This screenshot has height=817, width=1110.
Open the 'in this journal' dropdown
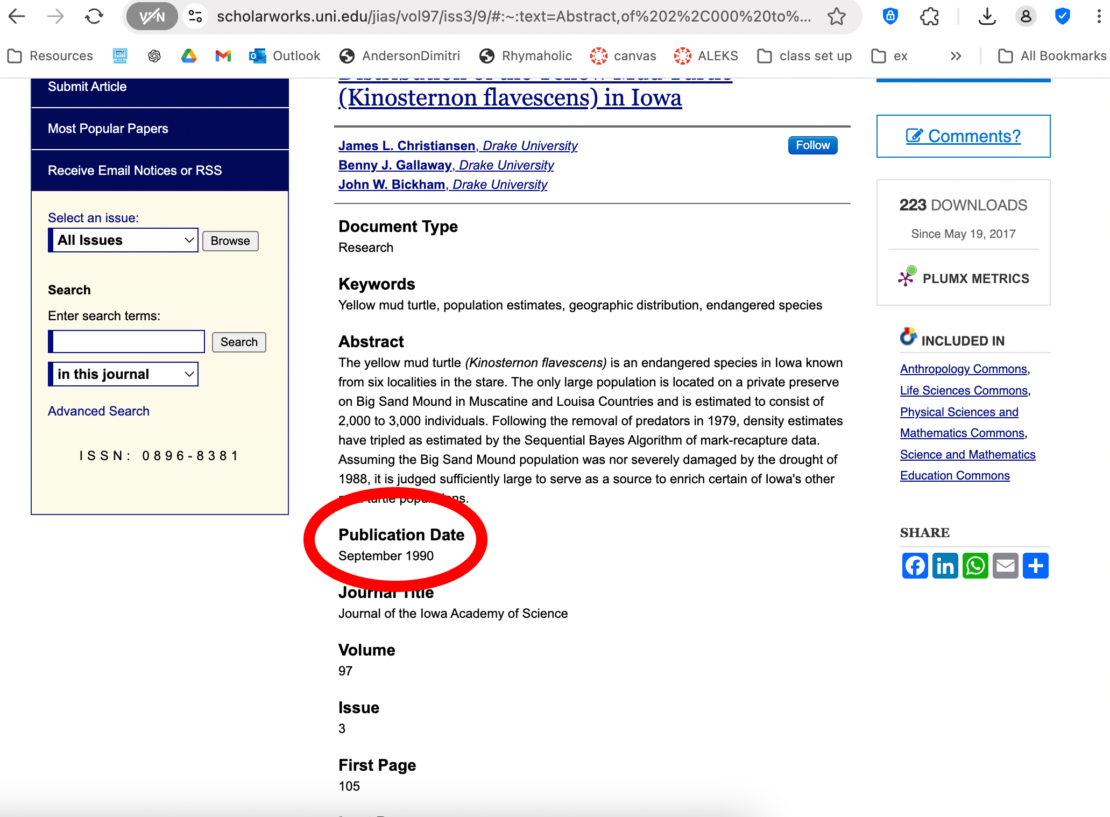pos(123,374)
